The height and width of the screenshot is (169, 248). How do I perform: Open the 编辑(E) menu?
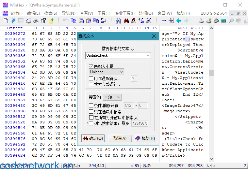[33, 13]
